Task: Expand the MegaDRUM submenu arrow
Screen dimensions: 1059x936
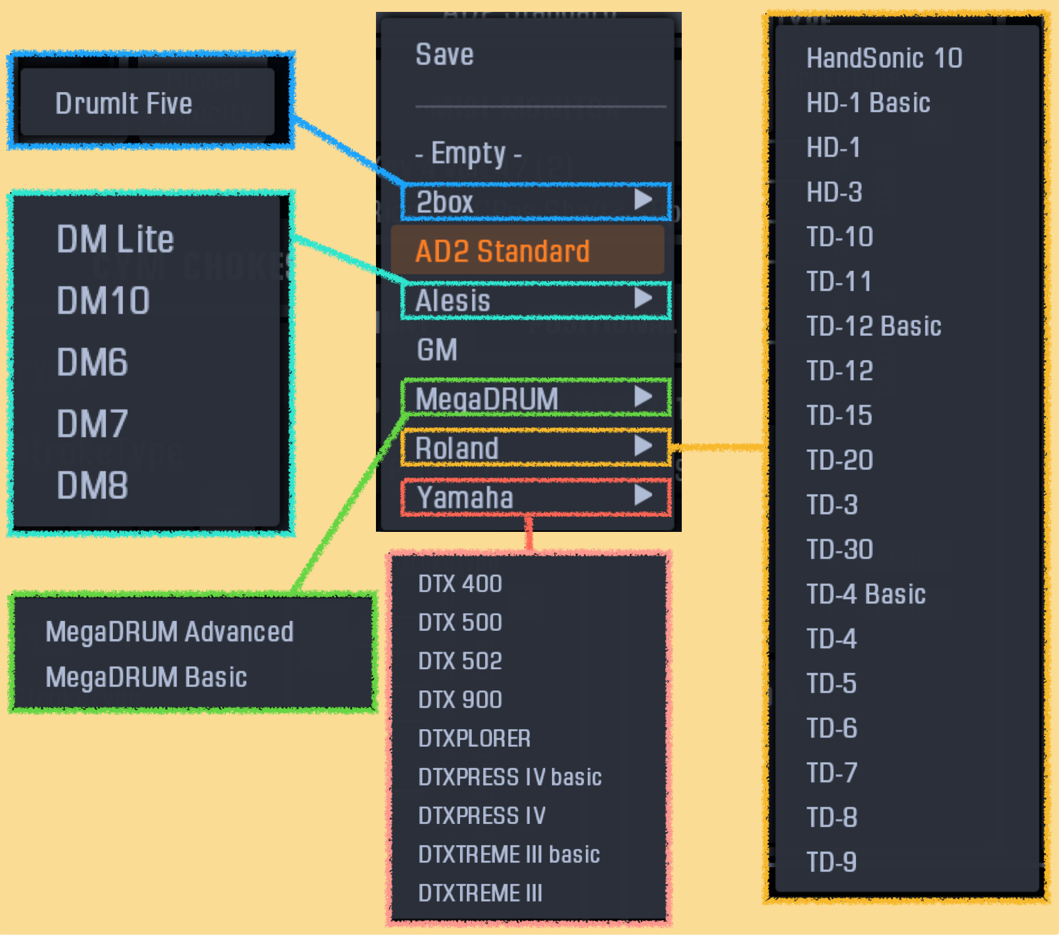Action: pyautogui.click(x=643, y=397)
